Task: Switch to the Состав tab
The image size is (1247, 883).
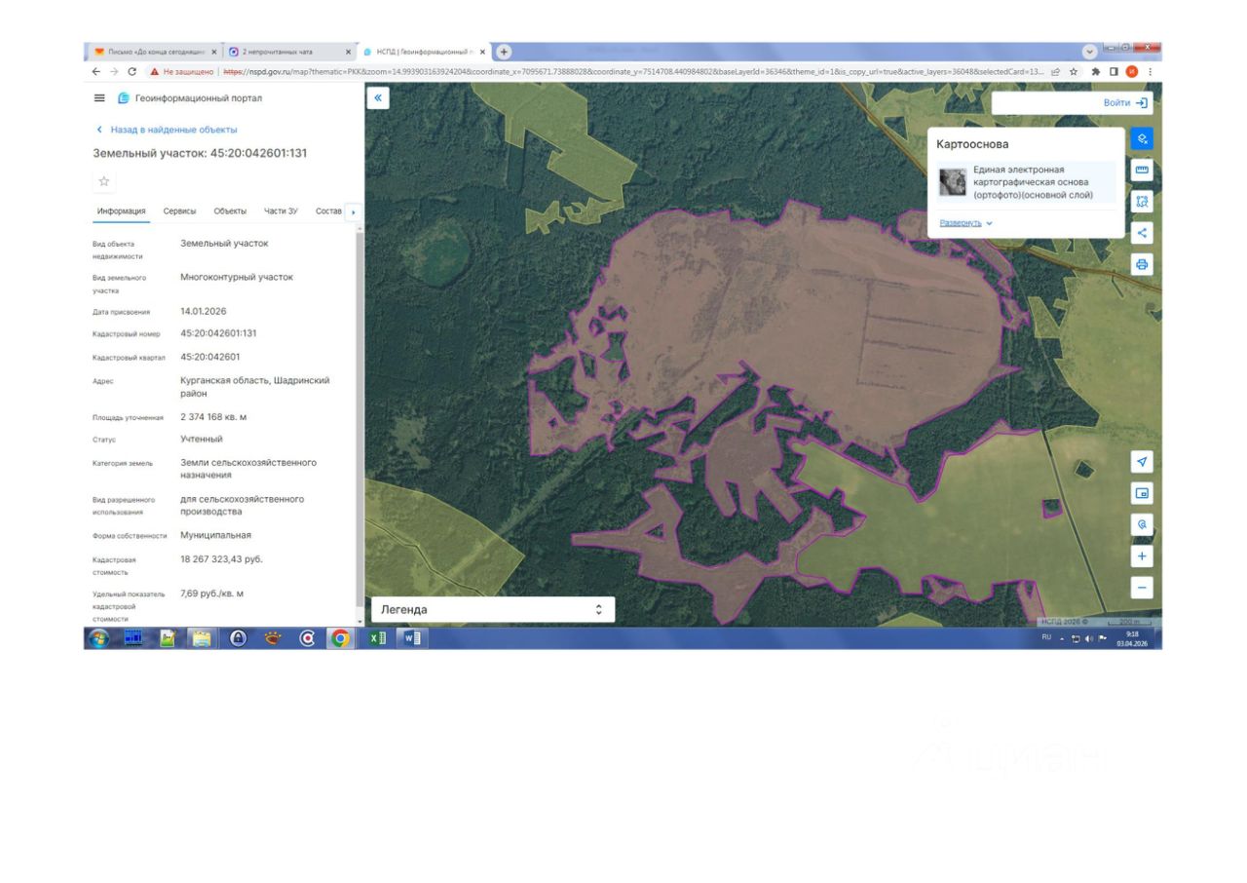Action: [x=329, y=211]
